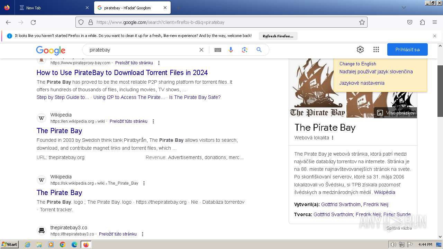
Task: Open The Pirate Bay ship logo image
Action: pyautogui.click(x=317, y=88)
